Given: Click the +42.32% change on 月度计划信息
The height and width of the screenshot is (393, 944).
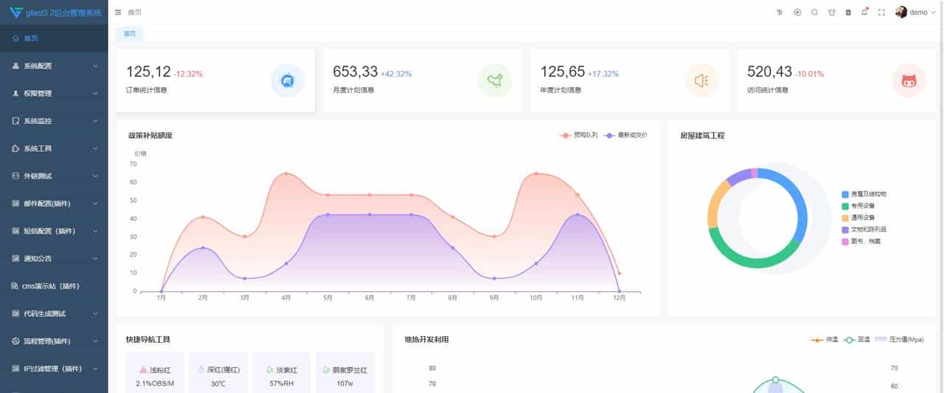Looking at the screenshot, I should [x=396, y=74].
